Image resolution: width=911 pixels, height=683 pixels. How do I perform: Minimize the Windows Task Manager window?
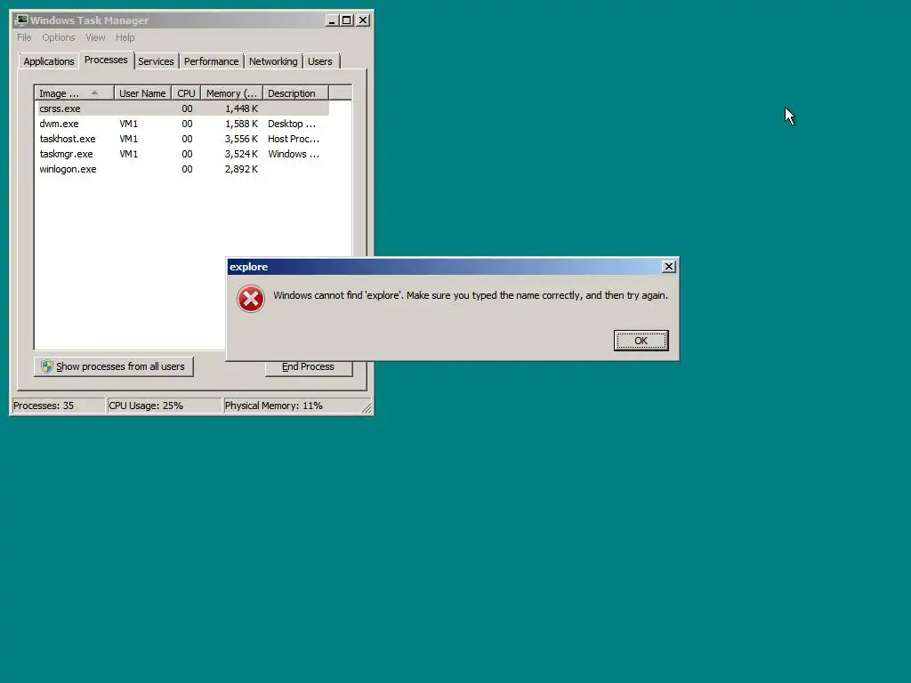332,20
